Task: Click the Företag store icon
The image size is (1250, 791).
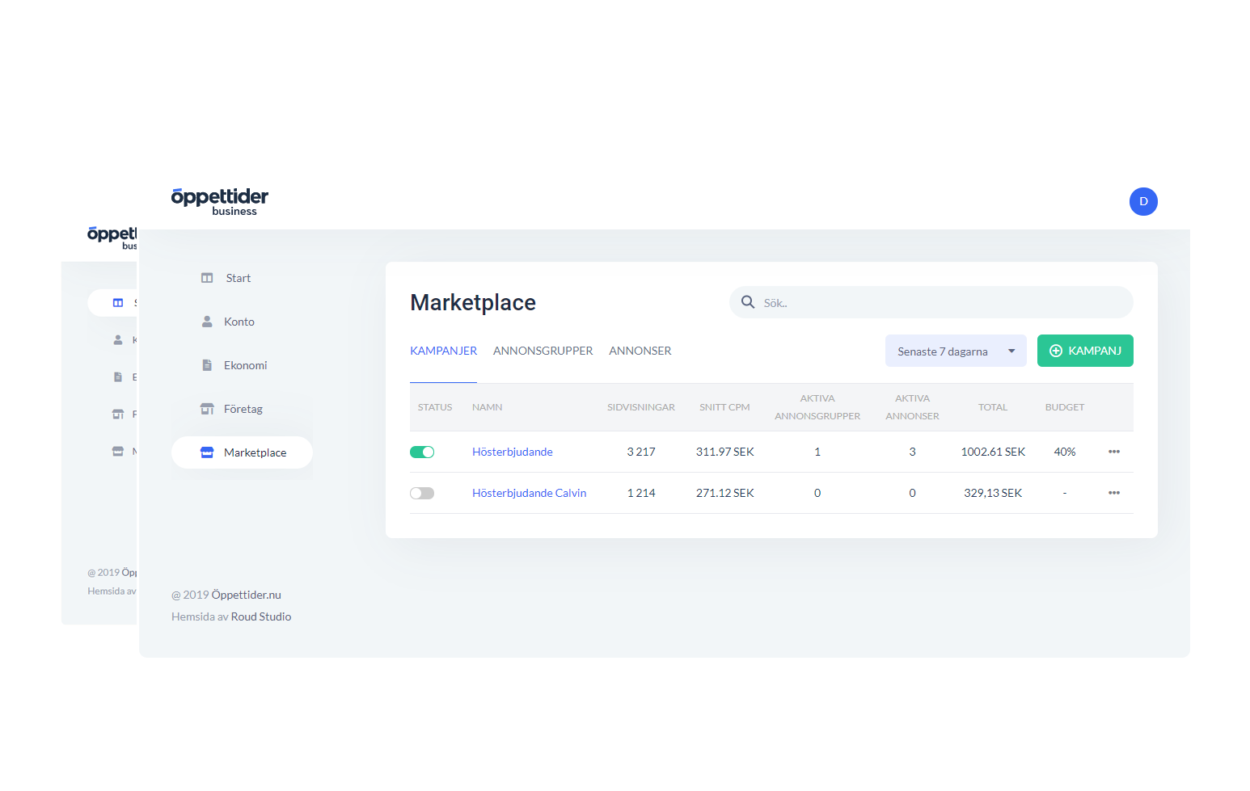Action: [x=207, y=409]
